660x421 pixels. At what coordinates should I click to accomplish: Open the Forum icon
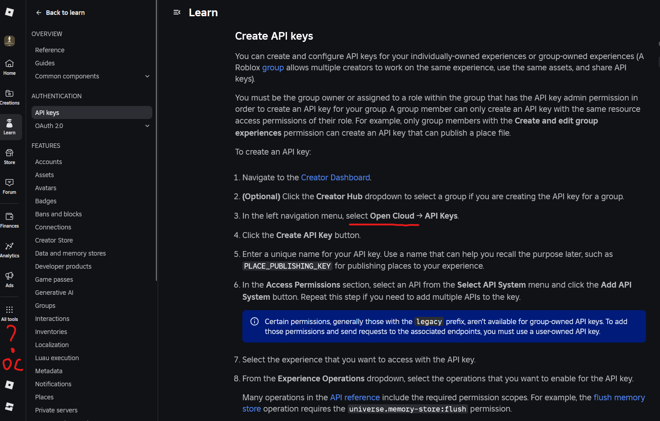pos(9,186)
